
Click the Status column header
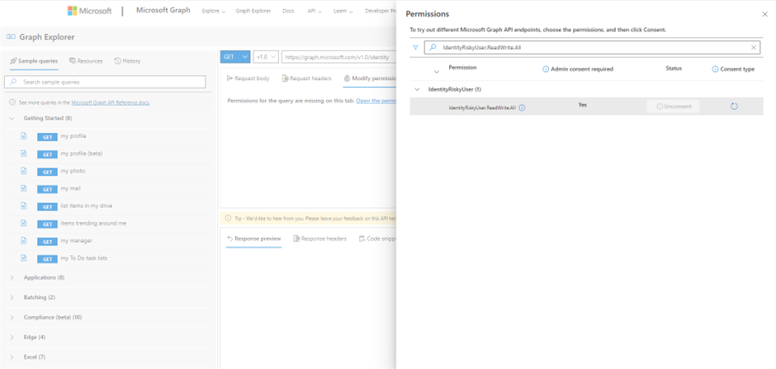pos(674,69)
